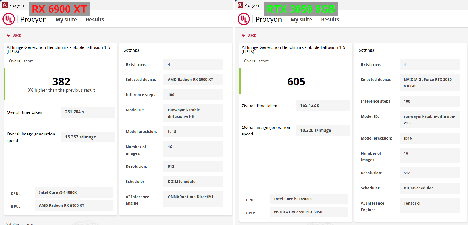Click the fp16 model precision in RX 6900 XT window
This screenshot has width=468, height=225.
tap(193, 132)
